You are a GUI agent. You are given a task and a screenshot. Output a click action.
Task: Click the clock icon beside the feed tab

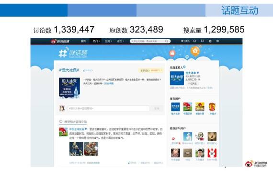pyautogui.click(x=61, y=121)
